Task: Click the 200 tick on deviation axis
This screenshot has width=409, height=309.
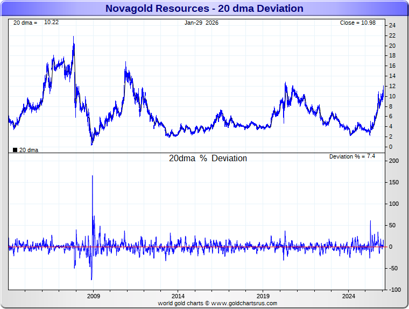Action: click(x=393, y=161)
